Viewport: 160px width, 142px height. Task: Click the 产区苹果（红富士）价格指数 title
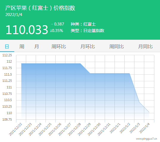pyautogui.click(x=40, y=8)
